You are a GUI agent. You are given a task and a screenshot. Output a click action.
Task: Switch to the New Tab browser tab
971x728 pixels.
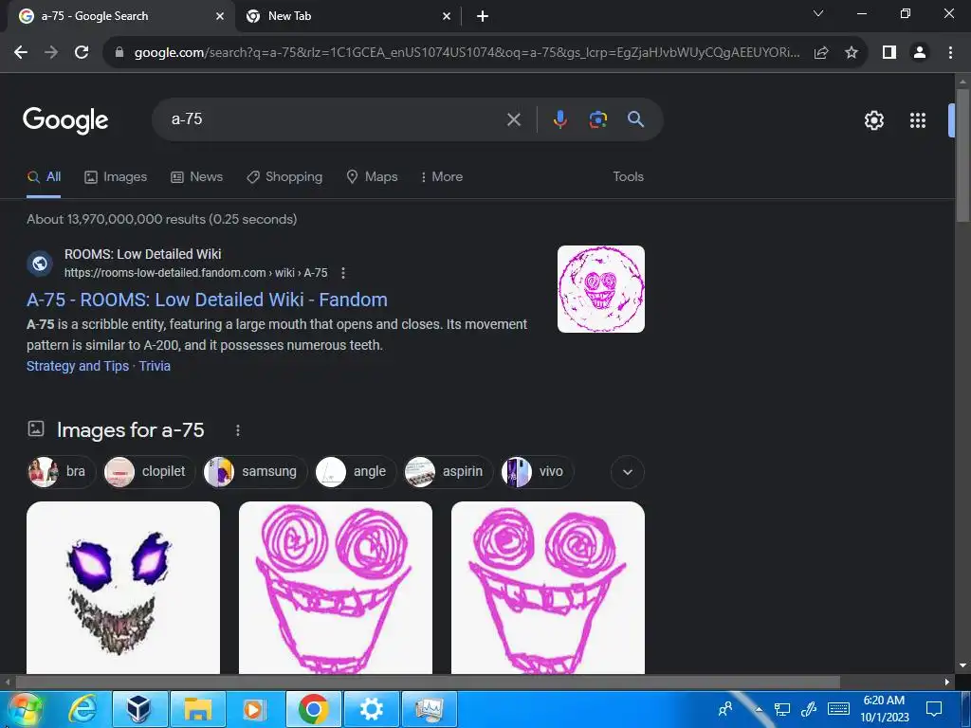[x=349, y=17]
